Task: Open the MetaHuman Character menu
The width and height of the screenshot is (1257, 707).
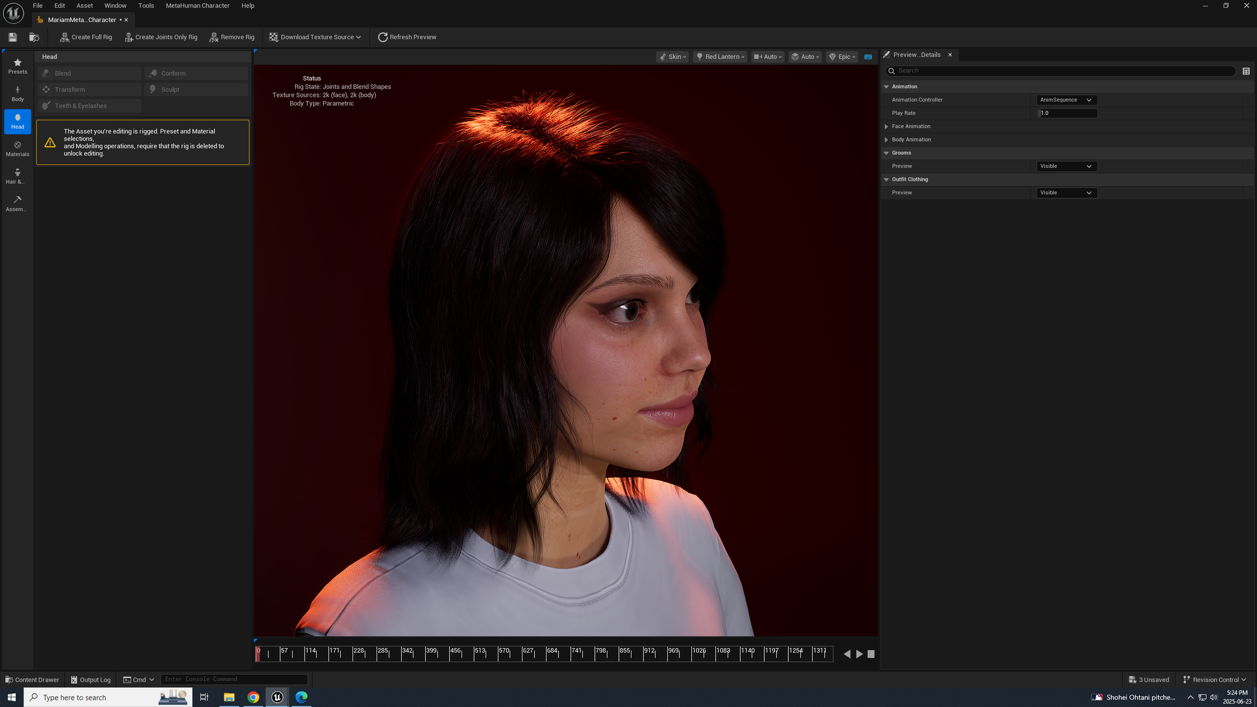Action: 197,6
